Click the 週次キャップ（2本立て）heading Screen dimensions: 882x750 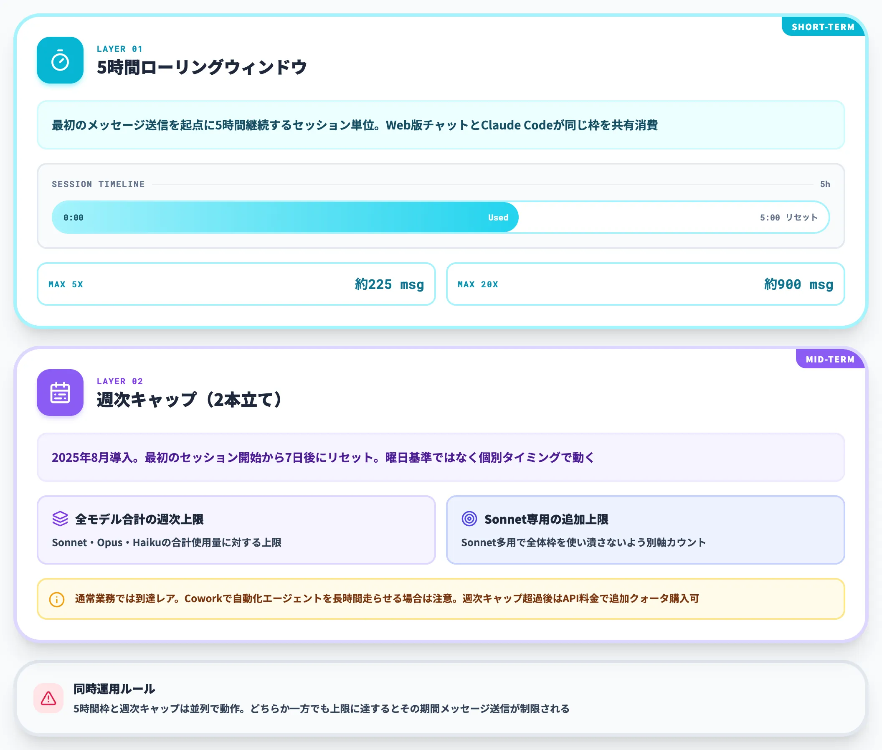tap(189, 399)
